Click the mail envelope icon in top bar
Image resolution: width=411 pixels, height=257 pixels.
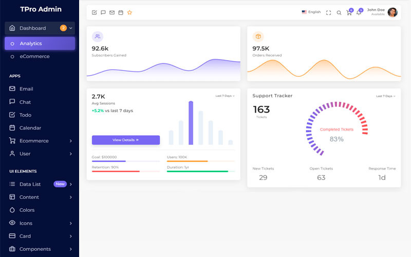[x=111, y=12]
